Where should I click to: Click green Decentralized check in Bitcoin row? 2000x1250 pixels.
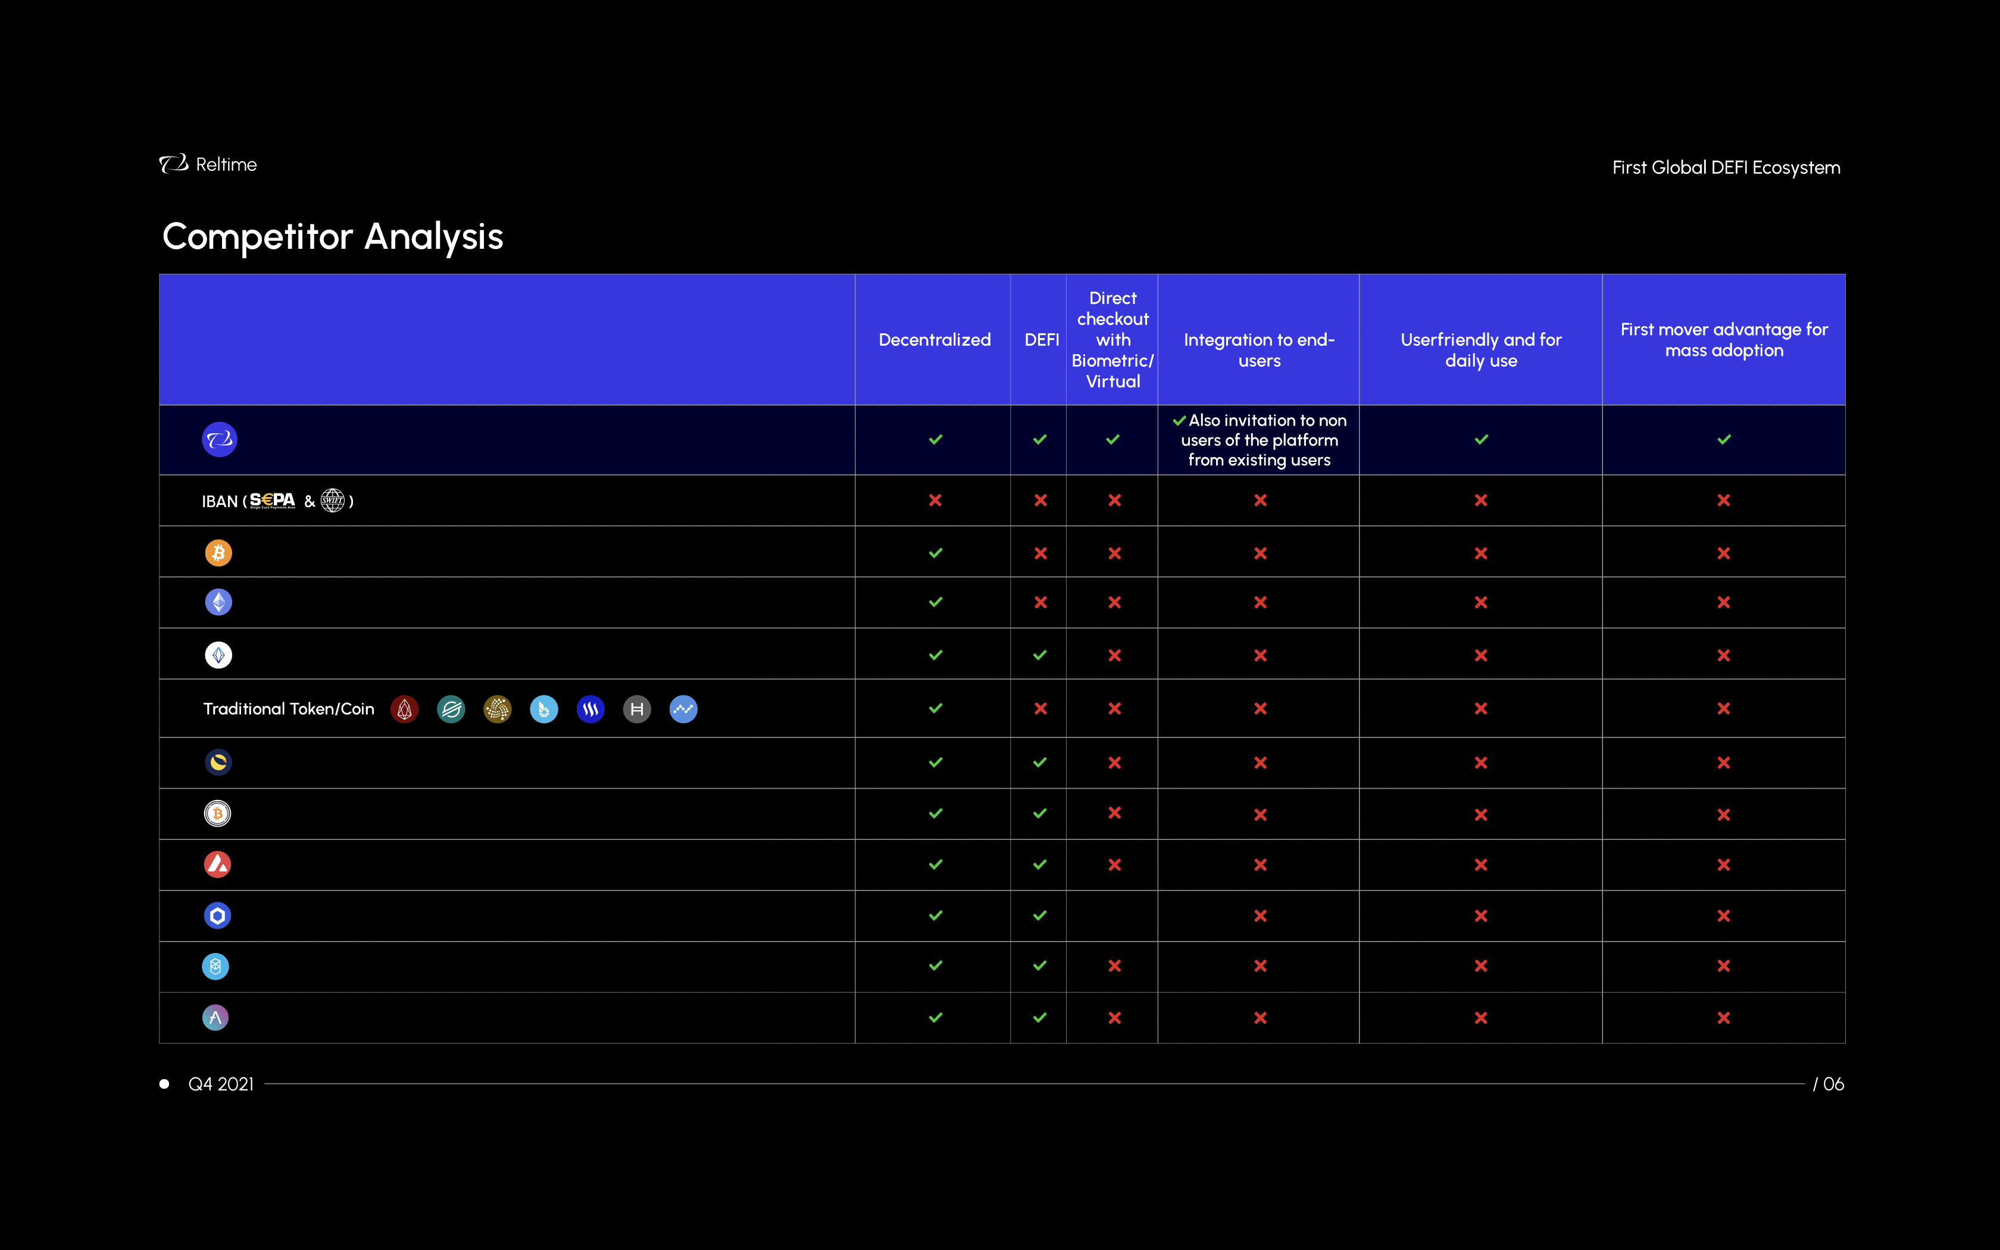pos(935,553)
